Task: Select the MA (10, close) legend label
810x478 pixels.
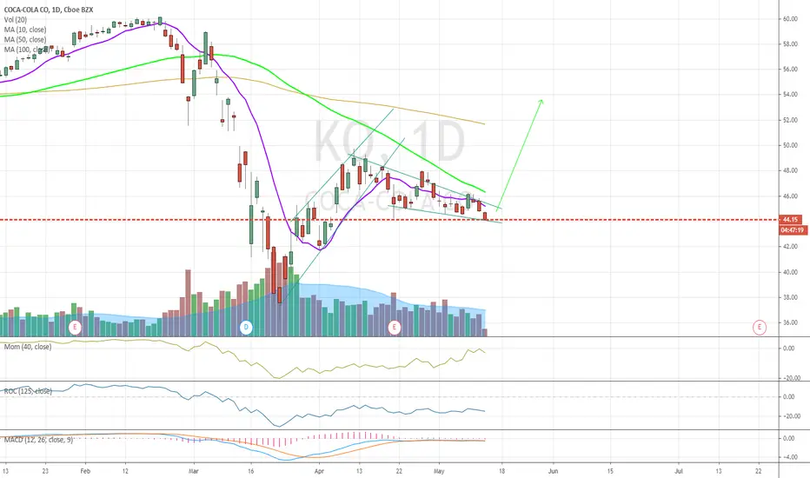Action: 25,30
